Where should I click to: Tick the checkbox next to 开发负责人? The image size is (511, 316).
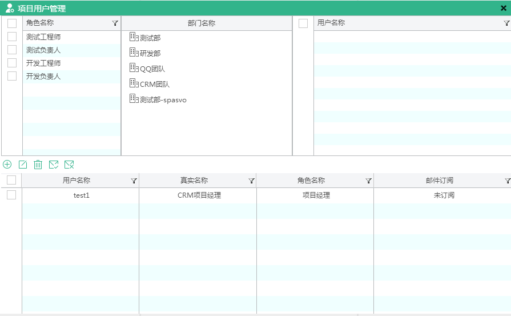point(12,76)
